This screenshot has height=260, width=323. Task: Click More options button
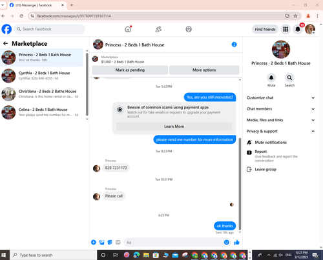(204, 70)
